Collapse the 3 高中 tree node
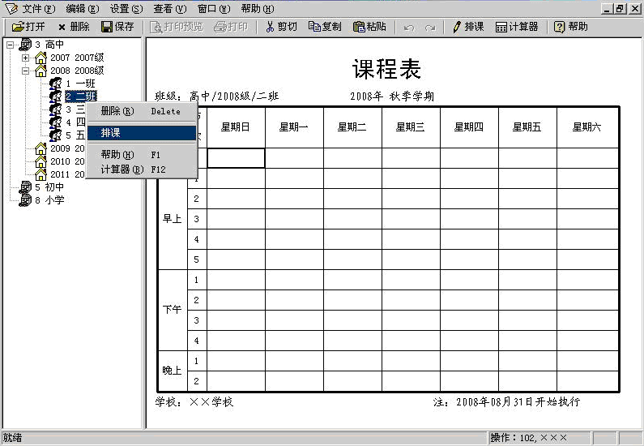Image resolution: width=644 pixels, height=446 pixels. (x=10, y=45)
